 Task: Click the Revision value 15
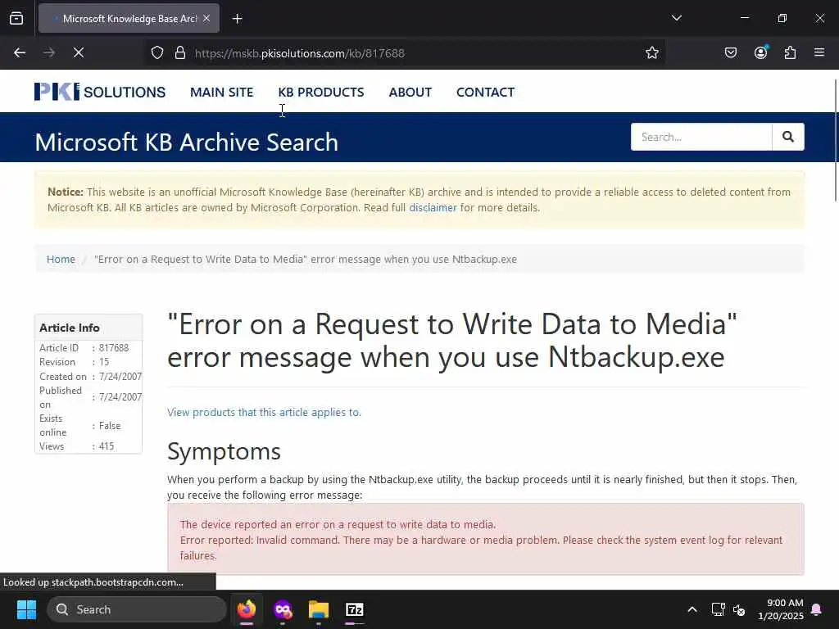[104, 362]
